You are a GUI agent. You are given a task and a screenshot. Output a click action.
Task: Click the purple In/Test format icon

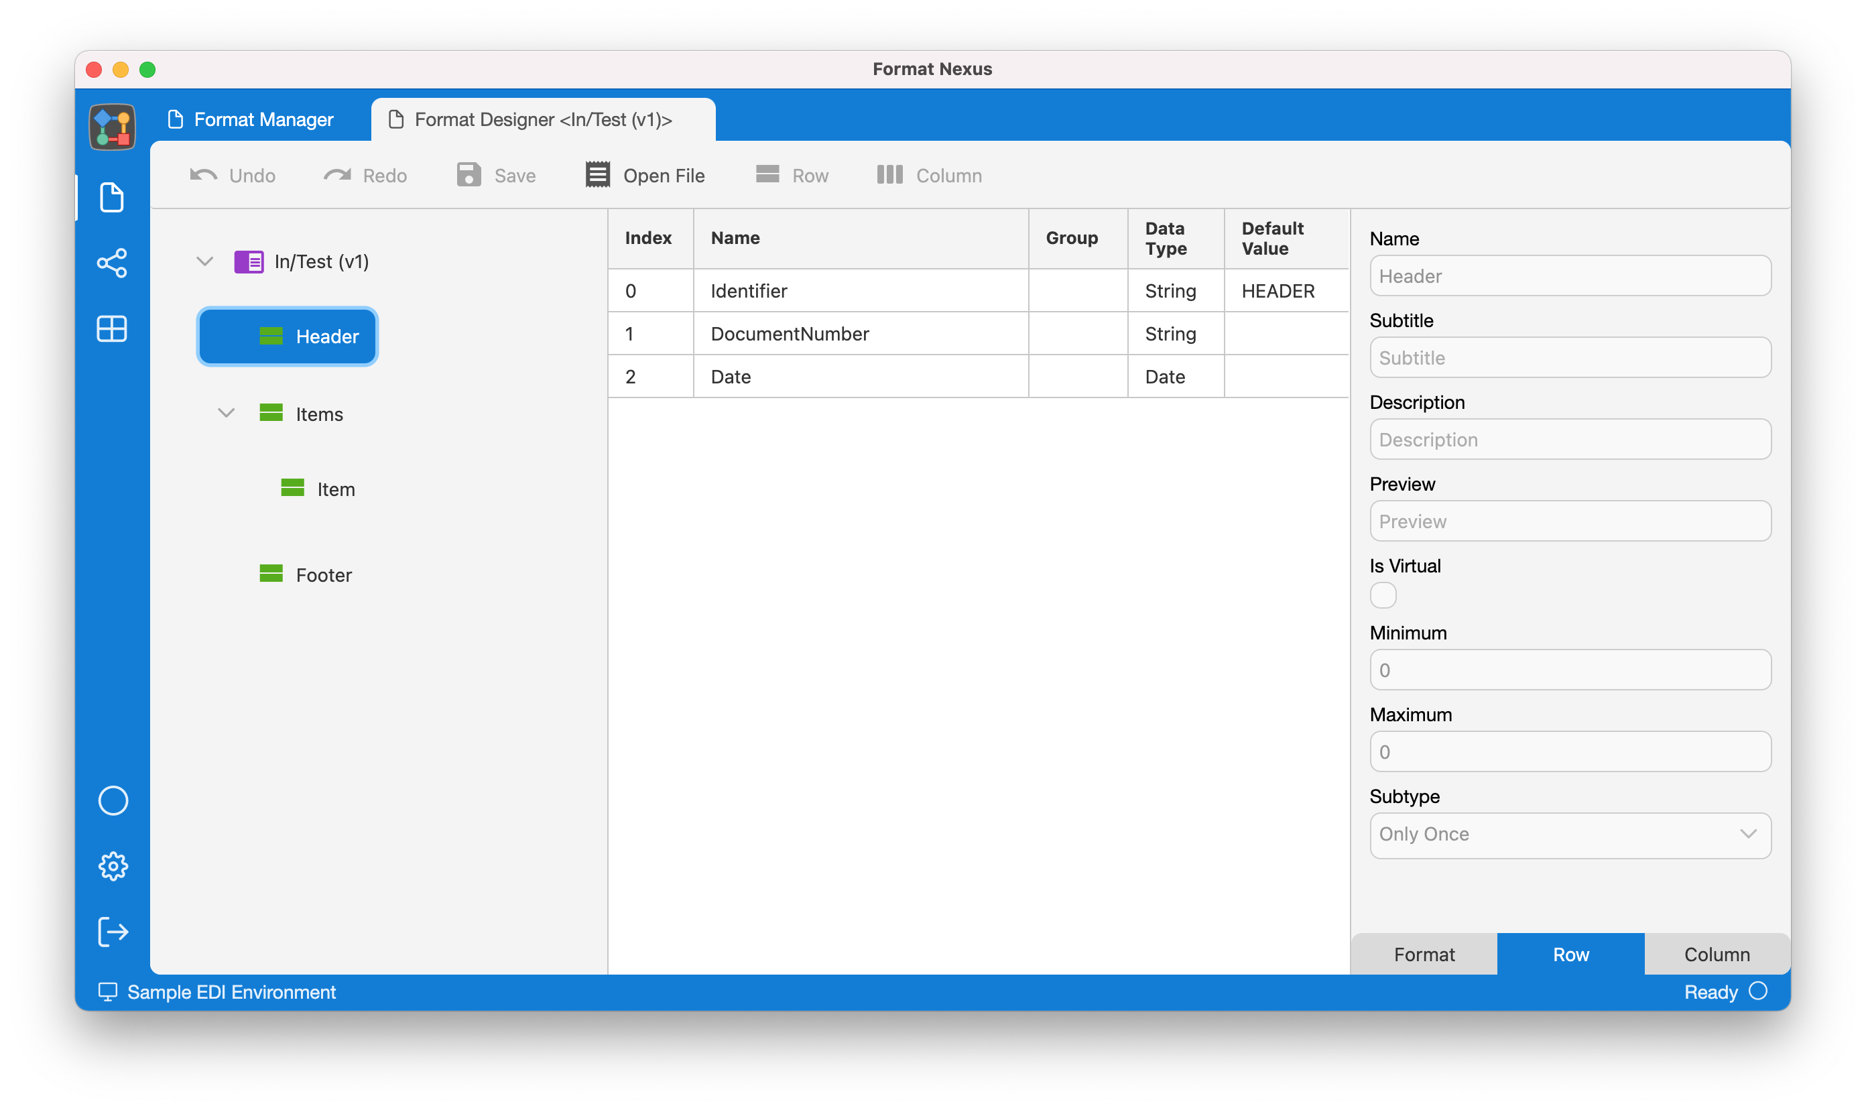249,262
